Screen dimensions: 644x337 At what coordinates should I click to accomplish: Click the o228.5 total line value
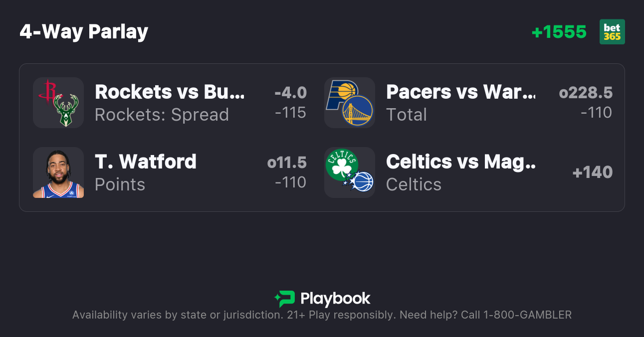(x=586, y=92)
